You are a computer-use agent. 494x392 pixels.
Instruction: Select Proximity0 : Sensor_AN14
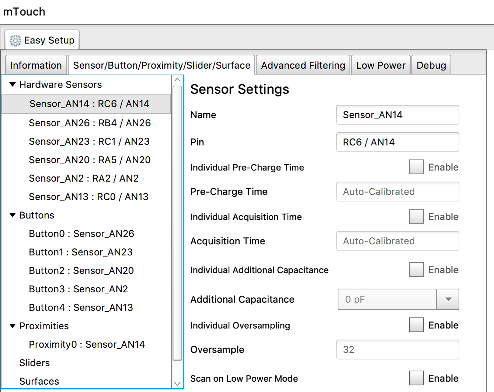[87, 344]
